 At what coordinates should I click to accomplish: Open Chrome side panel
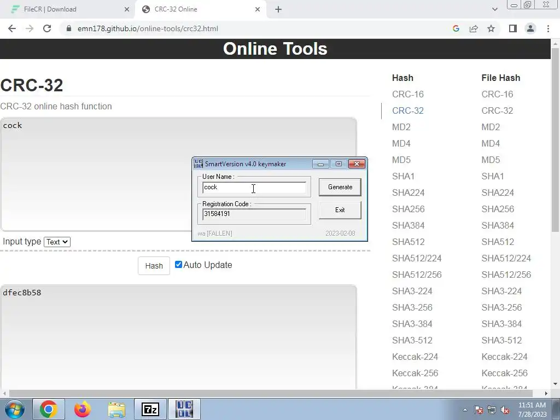(x=513, y=28)
